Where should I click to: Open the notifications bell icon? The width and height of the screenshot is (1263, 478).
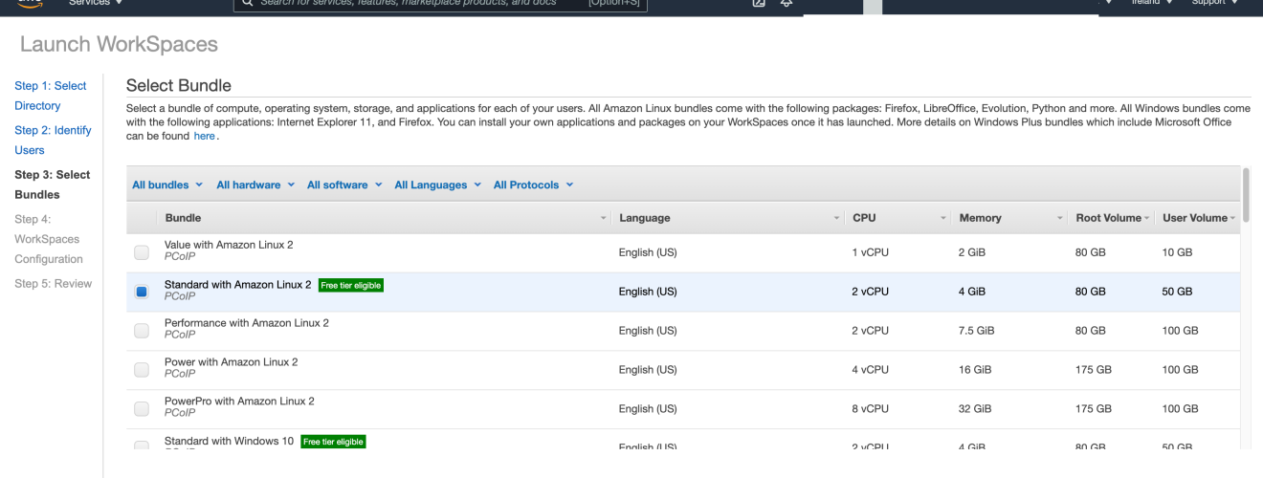(x=787, y=3)
